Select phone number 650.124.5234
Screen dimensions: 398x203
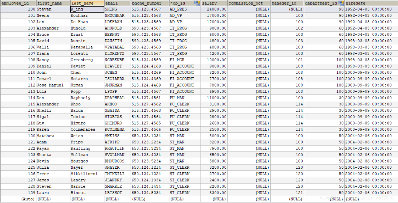pos(150,193)
